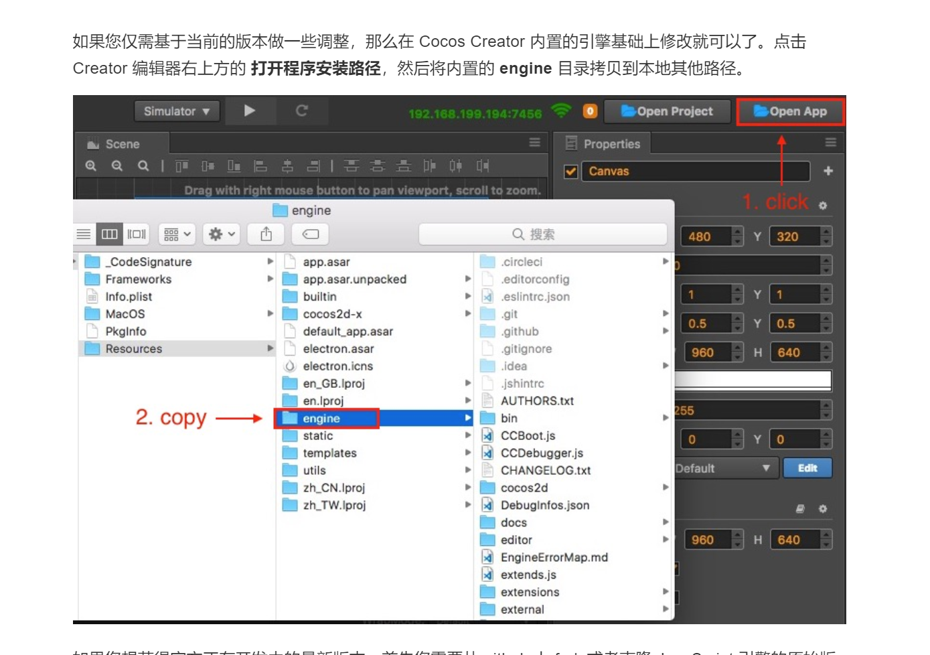This screenshot has width=930, height=655.
Task: Expand the cocos2d-x folder arrow
Action: [x=468, y=313]
